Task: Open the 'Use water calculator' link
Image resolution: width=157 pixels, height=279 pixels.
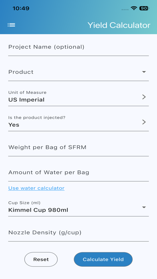Action: coord(36,188)
